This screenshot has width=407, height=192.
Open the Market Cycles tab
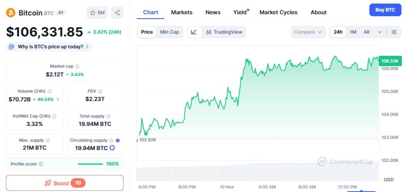279,12
